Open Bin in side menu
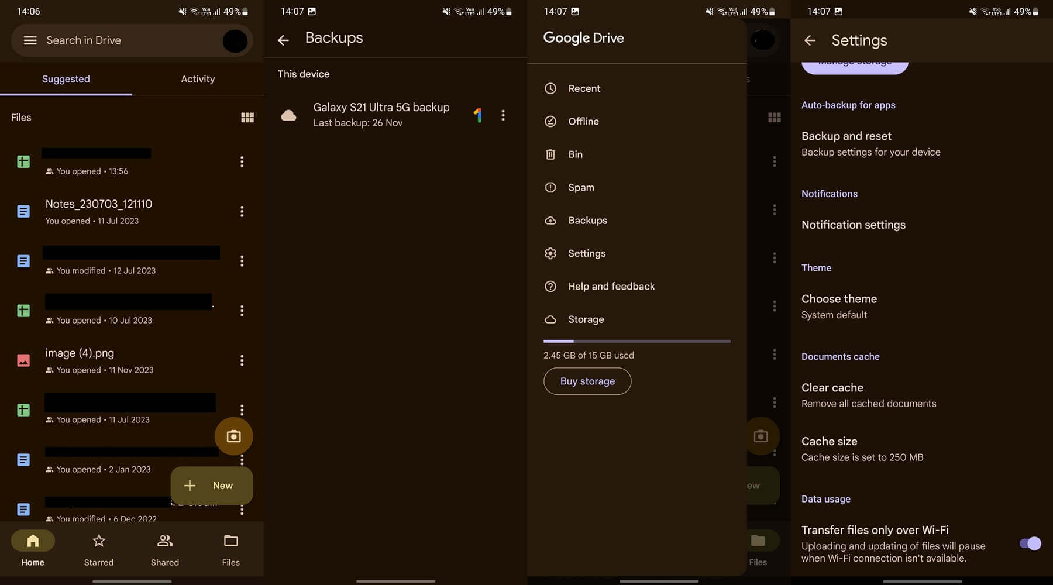The width and height of the screenshot is (1053, 585). pos(636,154)
